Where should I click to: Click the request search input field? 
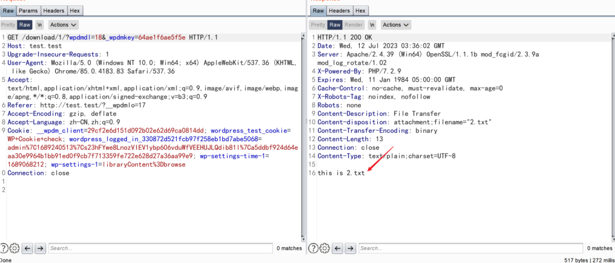coord(161,248)
